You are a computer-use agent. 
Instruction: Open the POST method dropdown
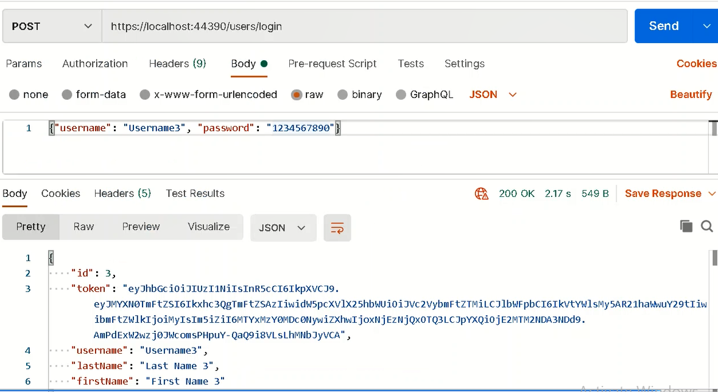click(52, 27)
